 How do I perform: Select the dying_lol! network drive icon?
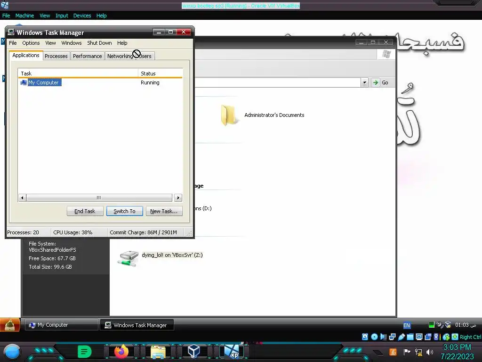click(129, 258)
